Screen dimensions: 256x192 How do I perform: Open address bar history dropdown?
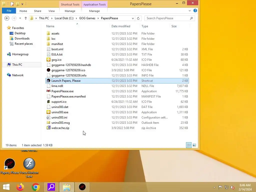pyautogui.click(x=133, y=18)
